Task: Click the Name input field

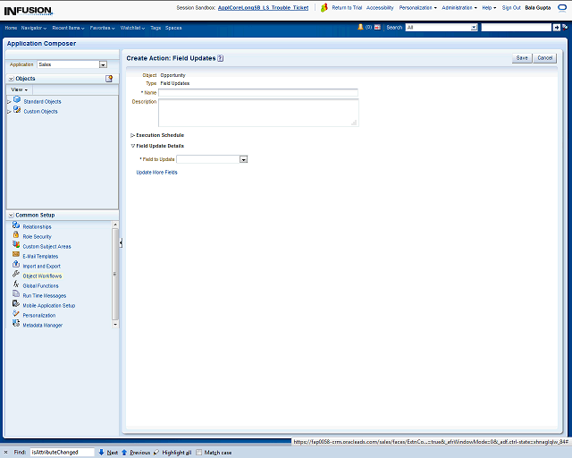Action: (257, 92)
